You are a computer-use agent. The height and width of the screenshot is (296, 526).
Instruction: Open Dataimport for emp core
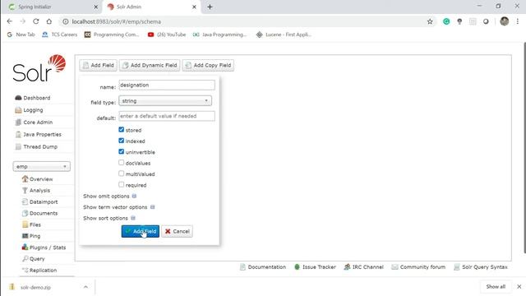(x=39, y=201)
